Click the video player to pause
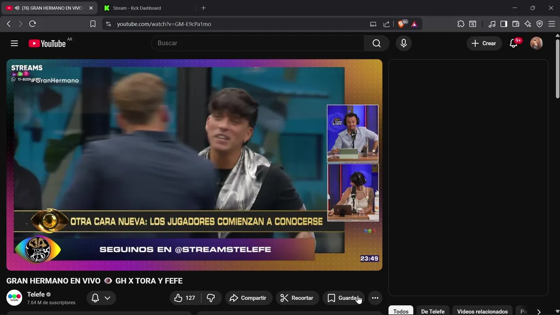 194,165
